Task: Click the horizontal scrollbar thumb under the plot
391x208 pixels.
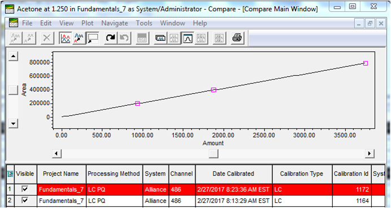Action: (x=213, y=153)
